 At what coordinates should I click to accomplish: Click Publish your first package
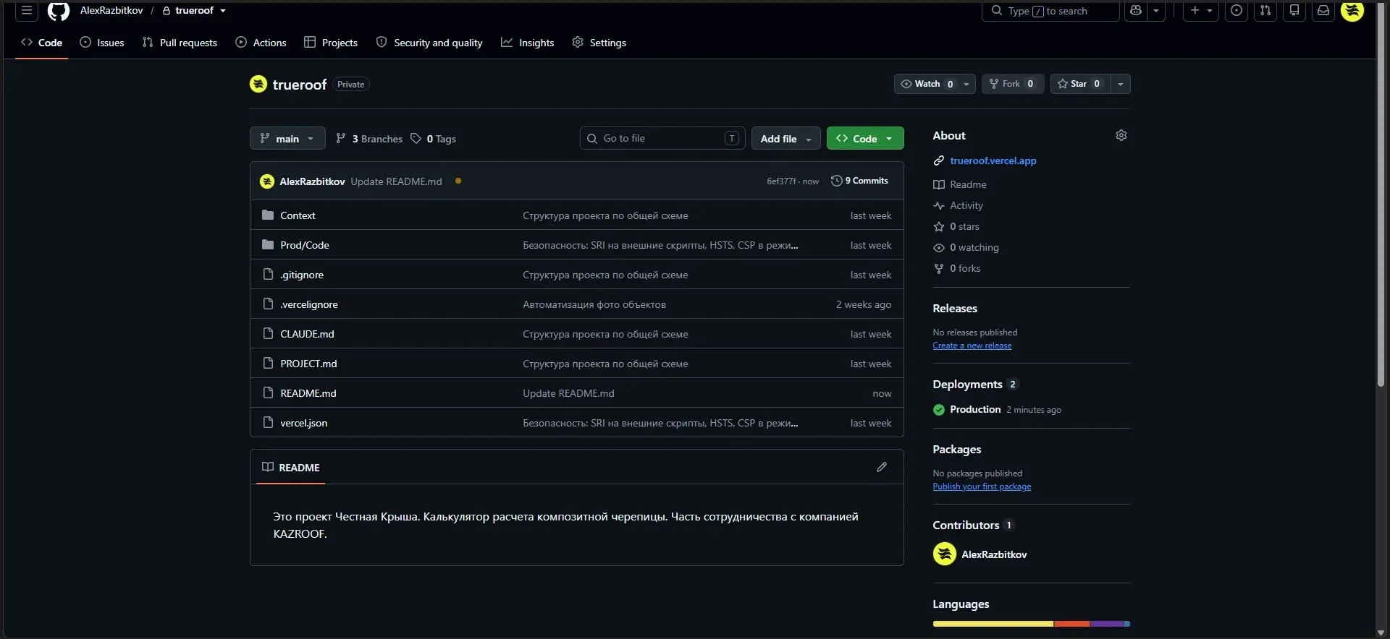pyautogui.click(x=982, y=486)
